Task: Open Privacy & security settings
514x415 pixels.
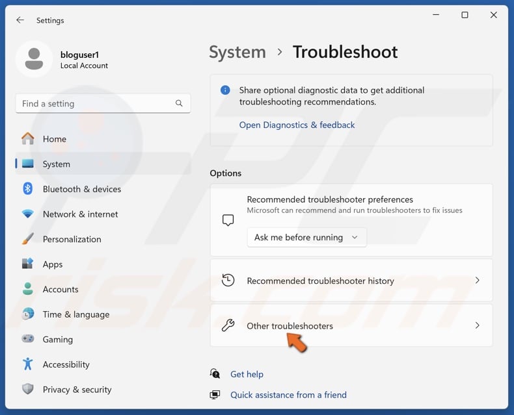Action: click(103, 389)
